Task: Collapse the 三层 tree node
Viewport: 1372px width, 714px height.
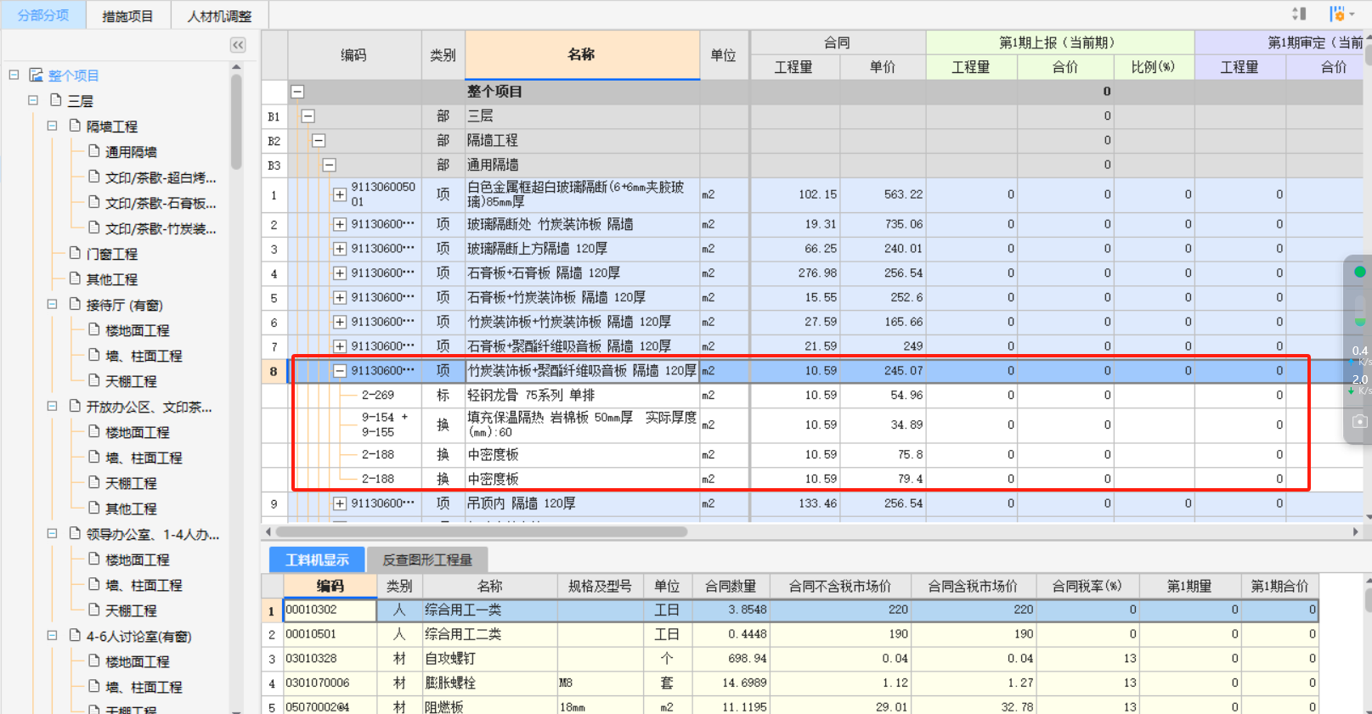Action: point(33,100)
